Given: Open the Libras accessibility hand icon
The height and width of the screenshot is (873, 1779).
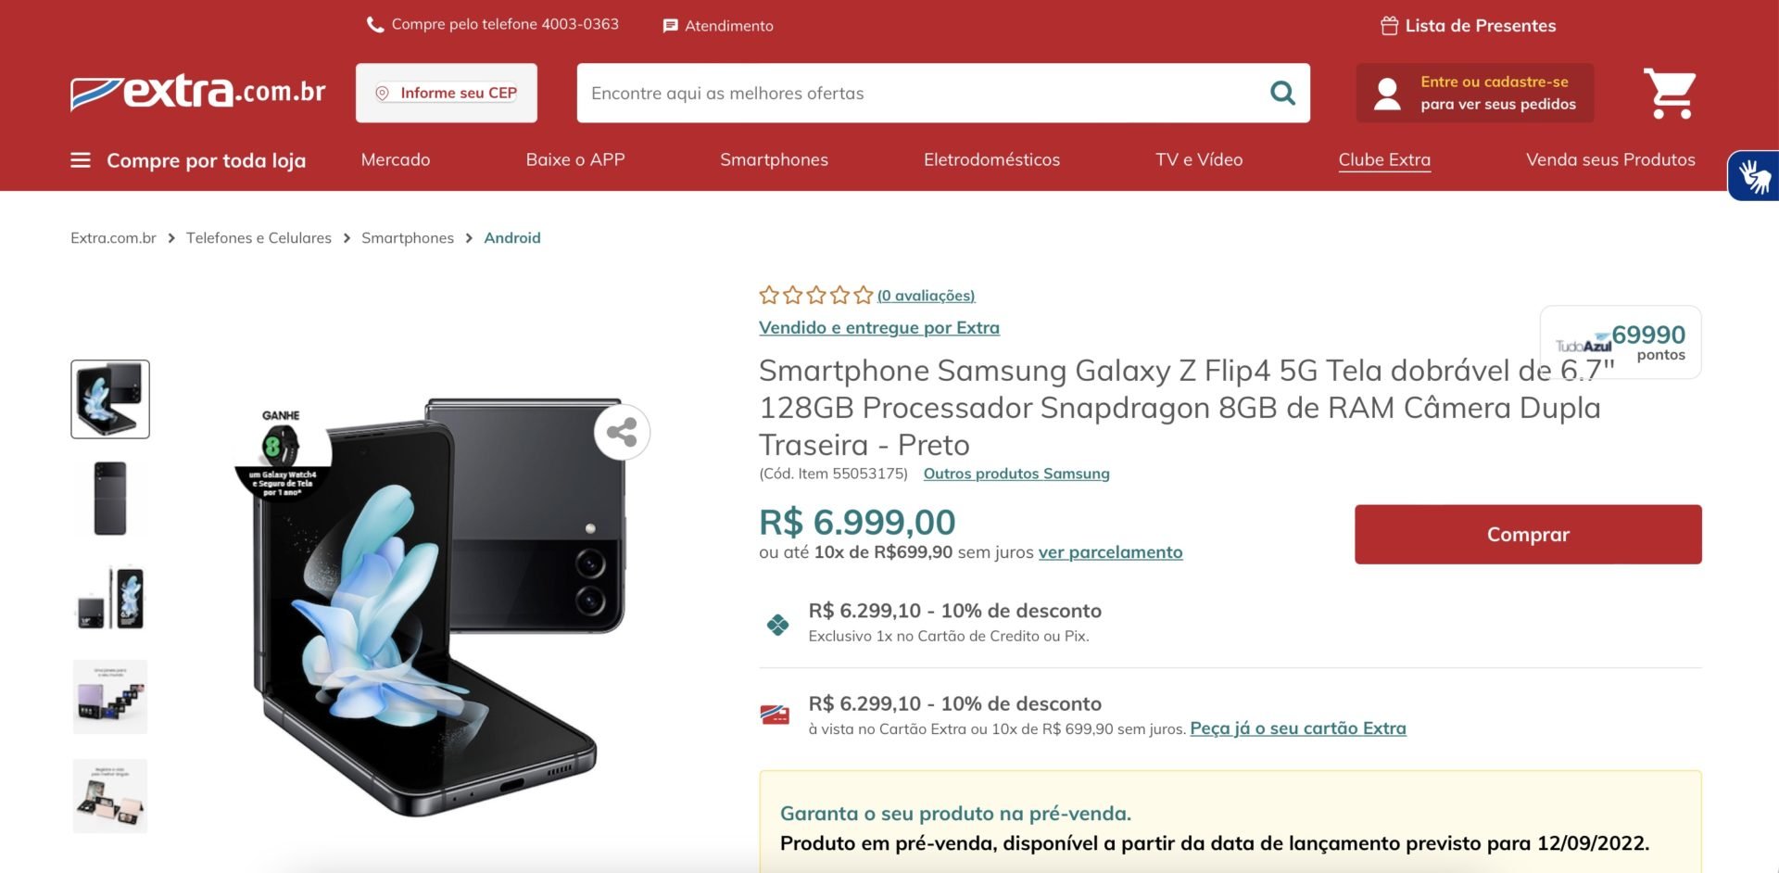Looking at the screenshot, I should pos(1754,176).
